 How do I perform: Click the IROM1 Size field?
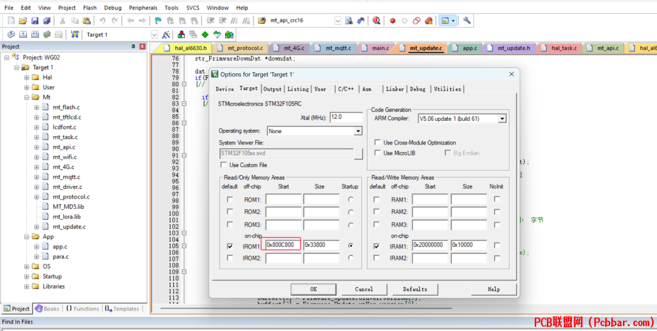tap(321, 245)
